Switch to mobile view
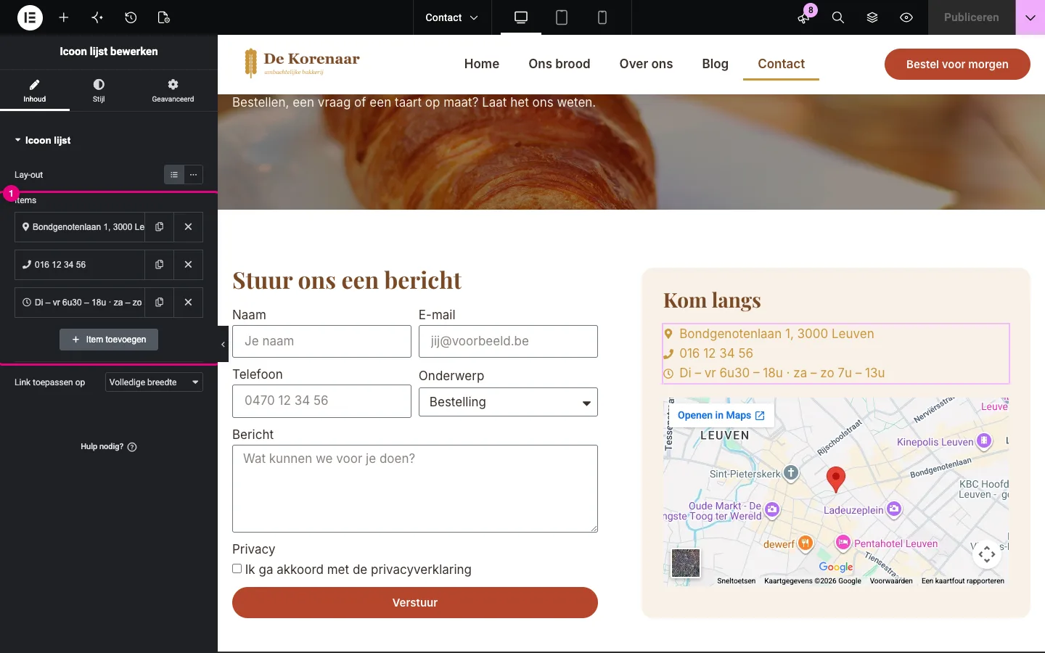Image resolution: width=1045 pixels, height=653 pixels. pos(602,17)
